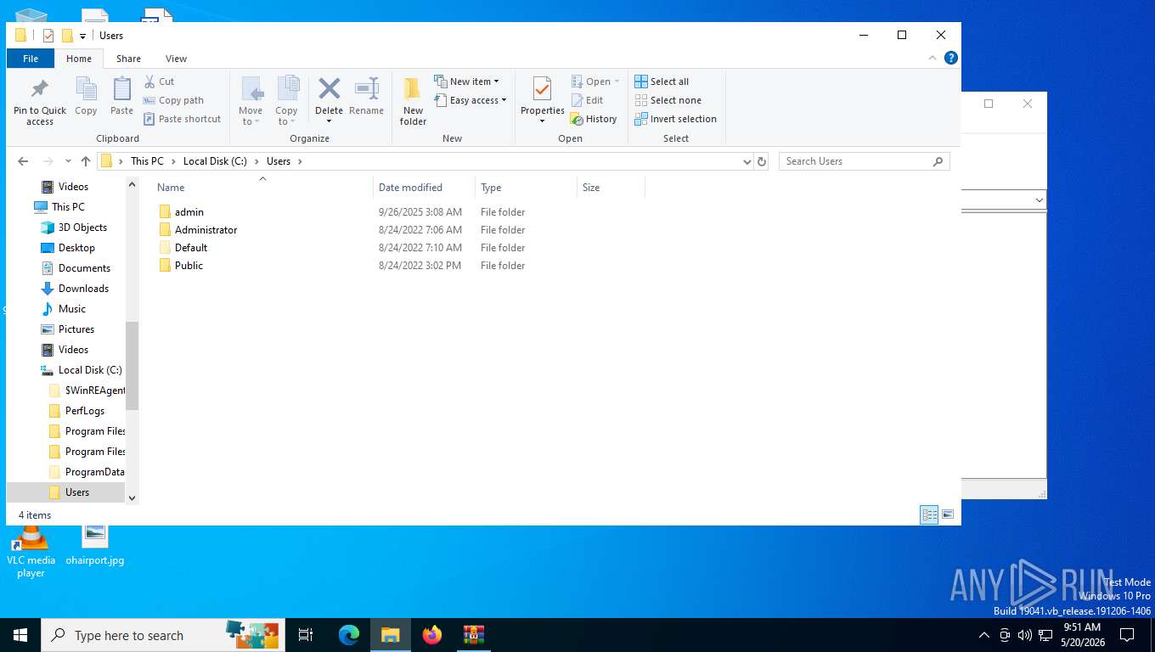Switch to the Home tab
This screenshot has width=1155, height=652.
[79, 59]
